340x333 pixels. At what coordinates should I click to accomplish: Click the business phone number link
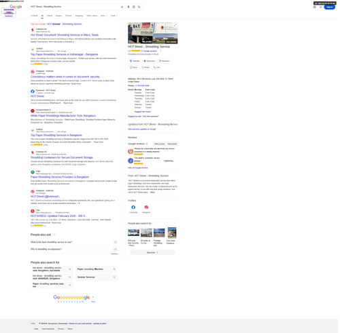click(x=142, y=85)
